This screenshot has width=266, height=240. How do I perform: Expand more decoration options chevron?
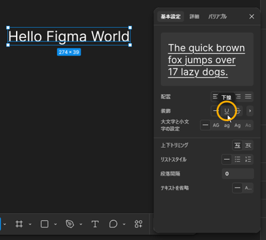coord(250,111)
